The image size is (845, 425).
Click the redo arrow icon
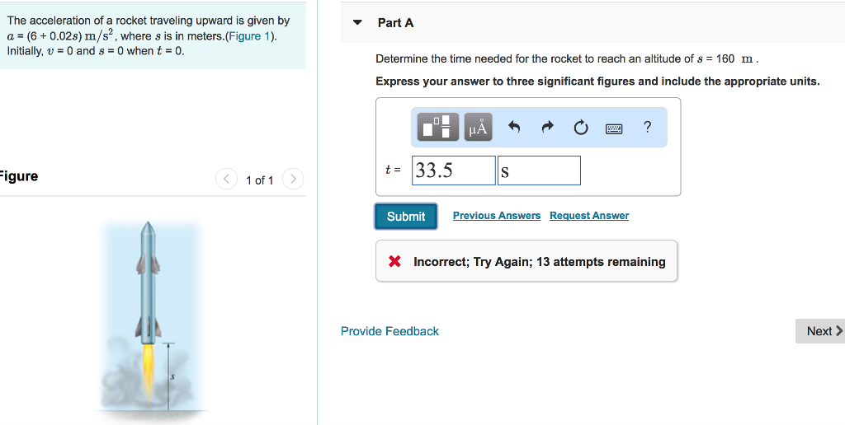pyautogui.click(x=547, y=128)
